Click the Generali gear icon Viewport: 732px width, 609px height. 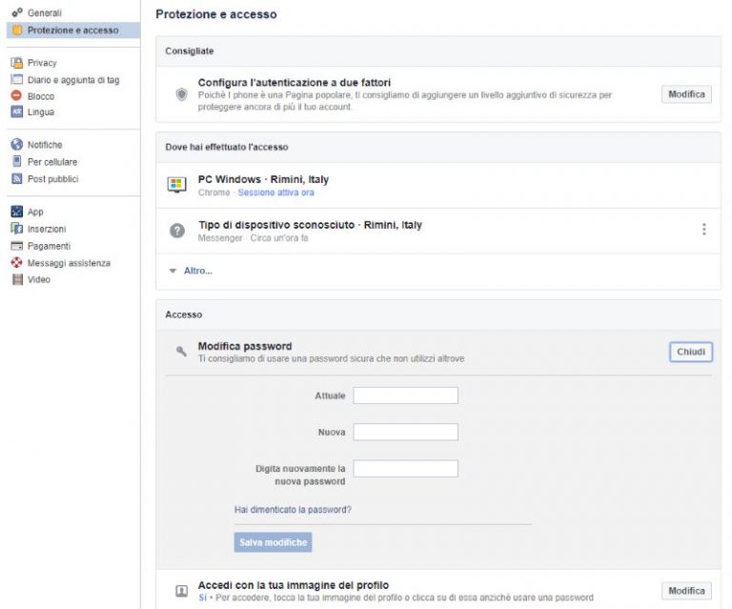click(x=16, y=13)
